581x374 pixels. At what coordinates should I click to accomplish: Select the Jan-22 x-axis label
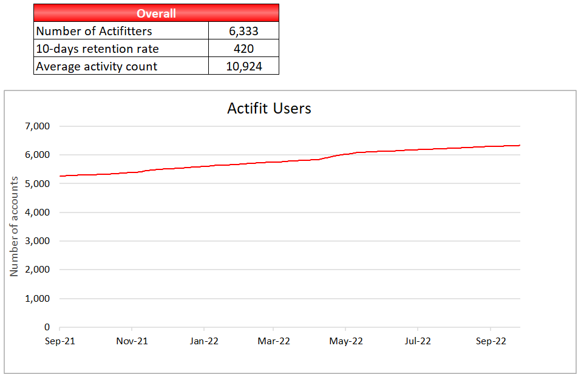point(204,341)
